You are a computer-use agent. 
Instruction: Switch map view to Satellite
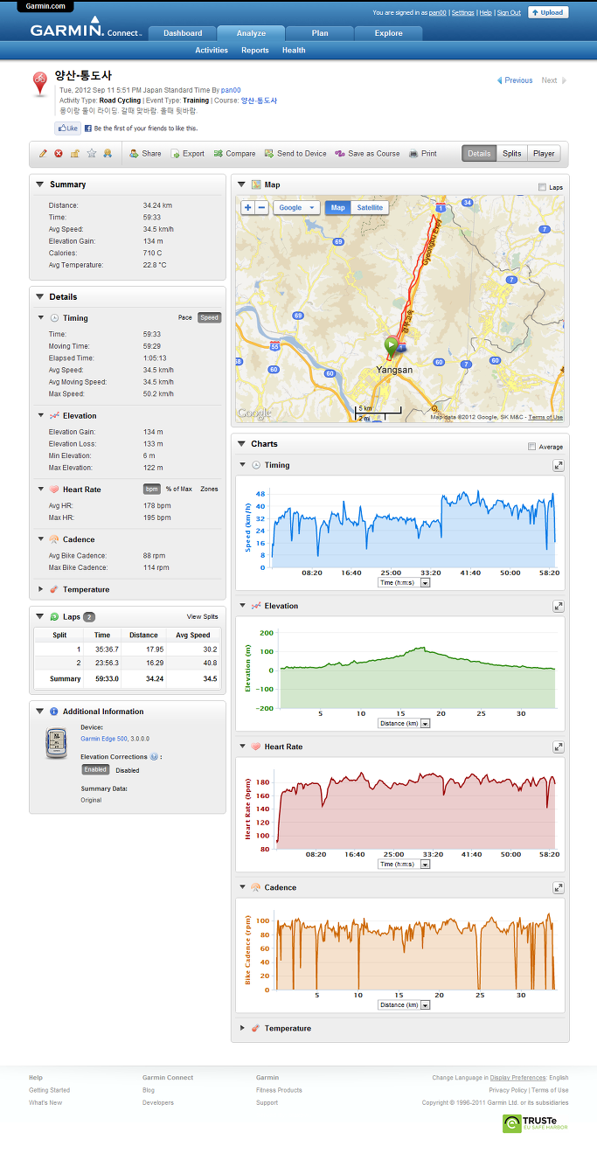pyautogui.click(x=370, y=207)
